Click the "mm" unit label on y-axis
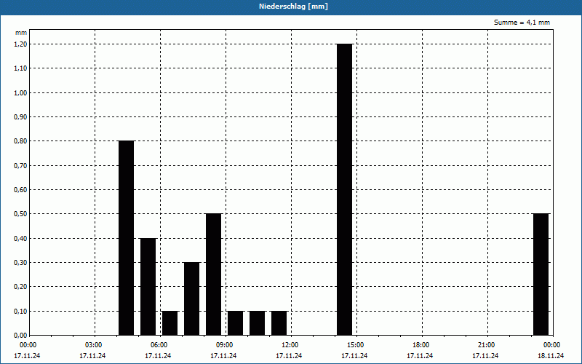The width and height of the screenshot is (582, 364). click(x=21, y=33)
